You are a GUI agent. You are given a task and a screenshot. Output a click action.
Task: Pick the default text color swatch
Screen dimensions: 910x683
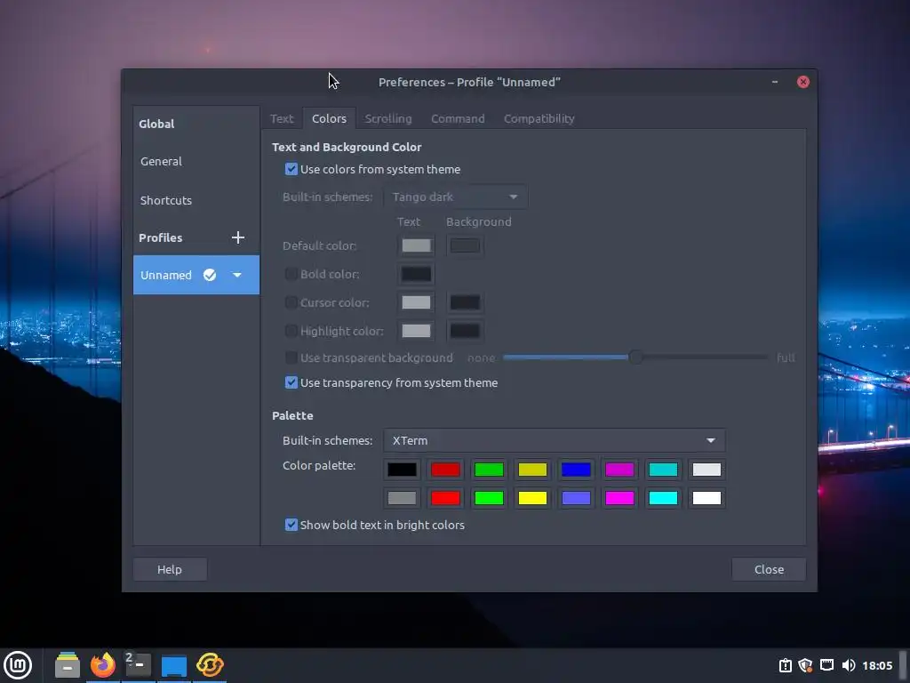point(416,245)
